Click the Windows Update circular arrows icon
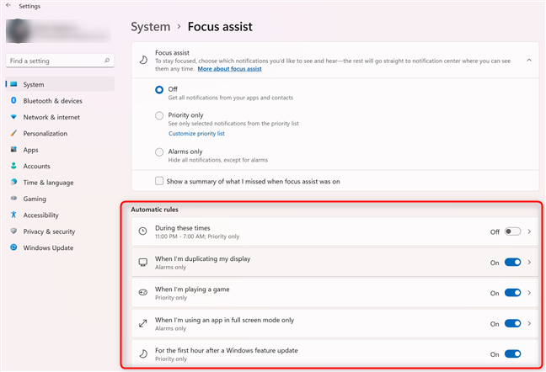This screenshot has width=546, height=372. [13, 247]
